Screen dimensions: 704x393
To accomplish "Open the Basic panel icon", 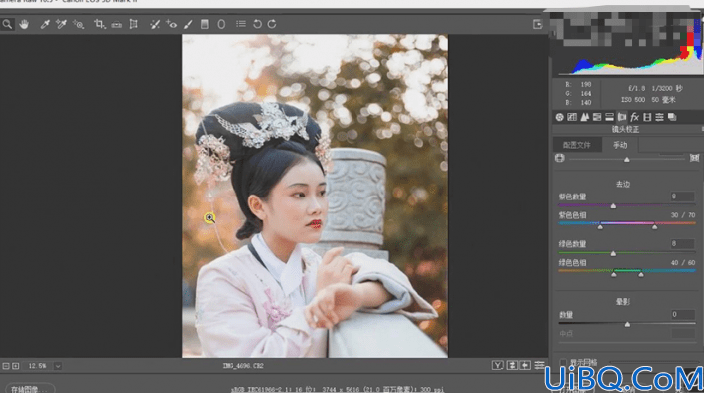I will tap(559, 117).
